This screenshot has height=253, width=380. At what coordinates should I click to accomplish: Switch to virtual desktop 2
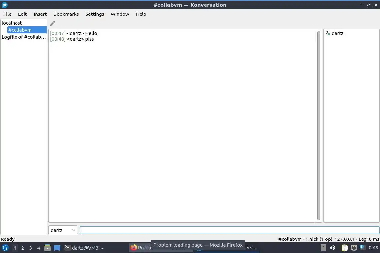pyautogui.click(x=23, y=248)
